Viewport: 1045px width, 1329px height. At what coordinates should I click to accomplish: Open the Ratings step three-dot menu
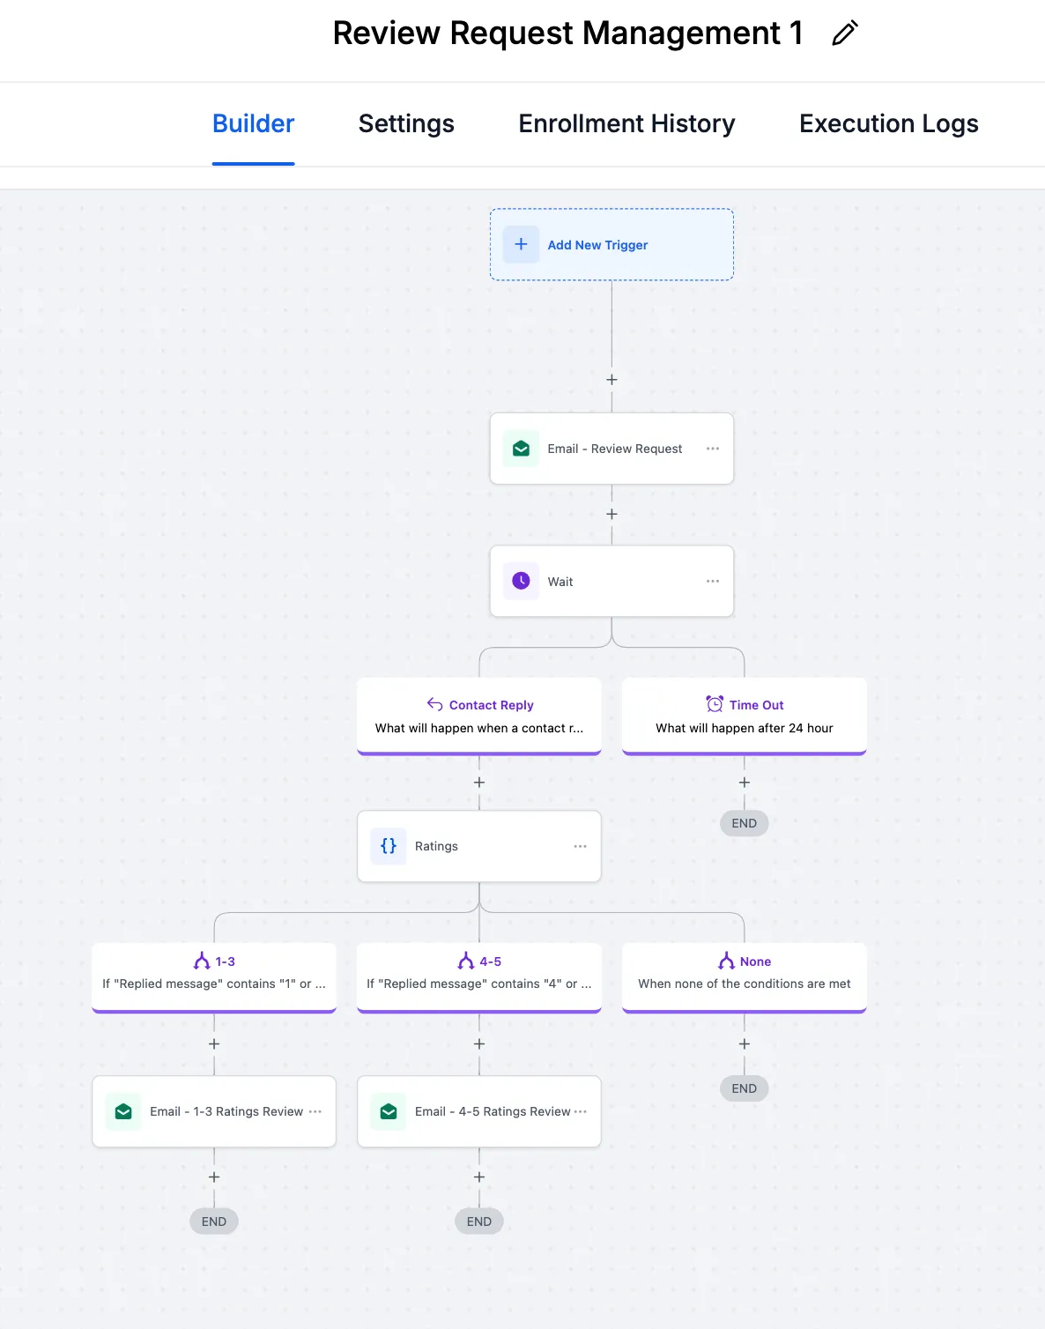(580, 846)
